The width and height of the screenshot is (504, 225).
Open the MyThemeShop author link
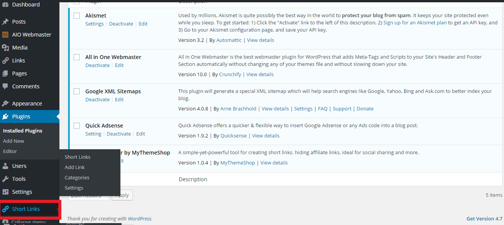coord(238,163)
